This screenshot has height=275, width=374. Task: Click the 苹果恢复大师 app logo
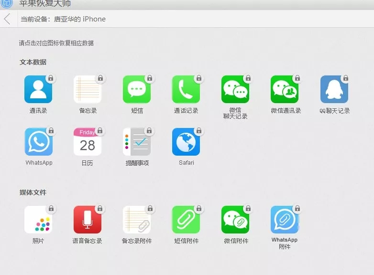coord(7,3)
